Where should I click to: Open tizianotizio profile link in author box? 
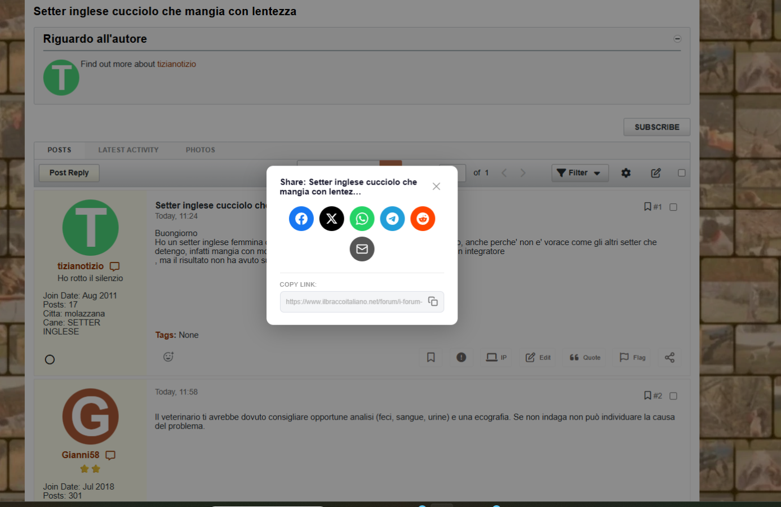(176, 64)
